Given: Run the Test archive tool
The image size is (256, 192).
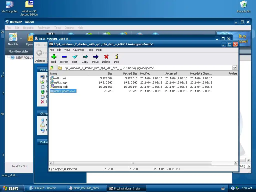Looking at the screenshot, I should click(x=74, y=58).
